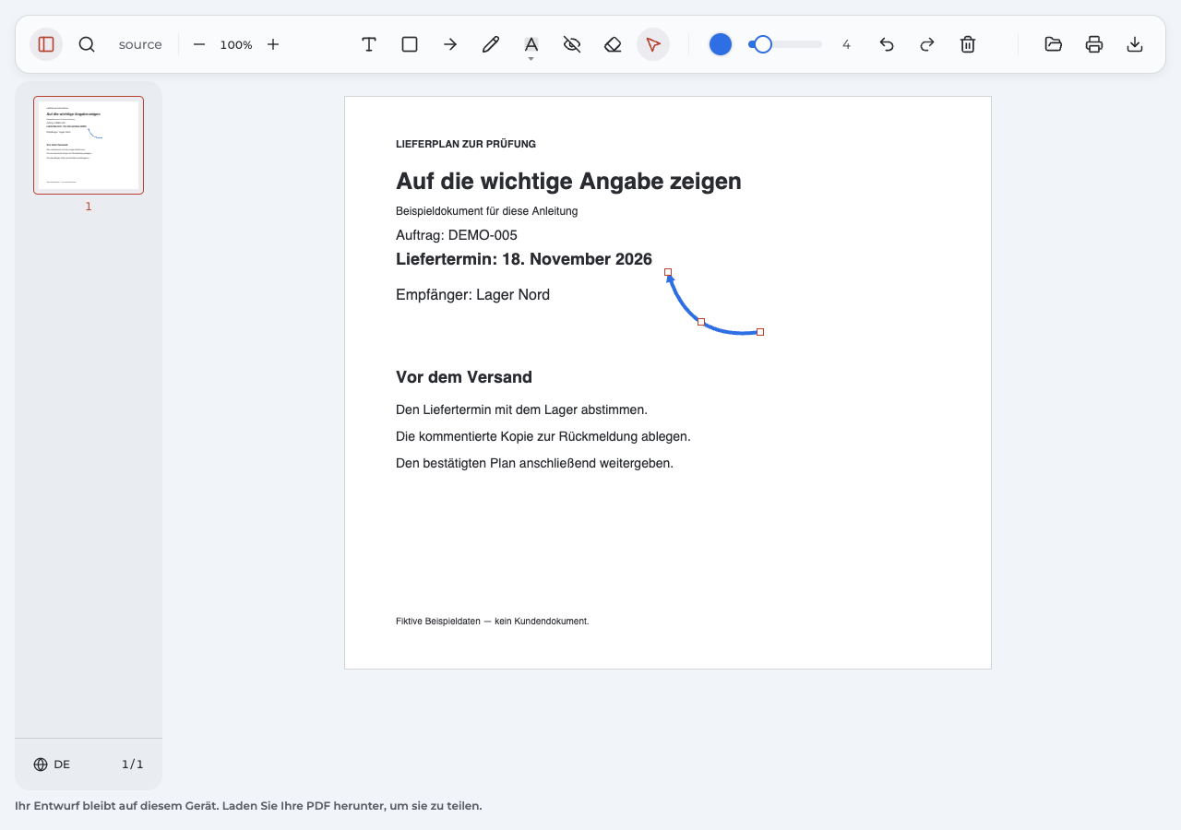Click the footer 'Fiktive Beispieldaten — kein Kundendokument.'
Screen dimensions: 1181x830
point(493,622)
